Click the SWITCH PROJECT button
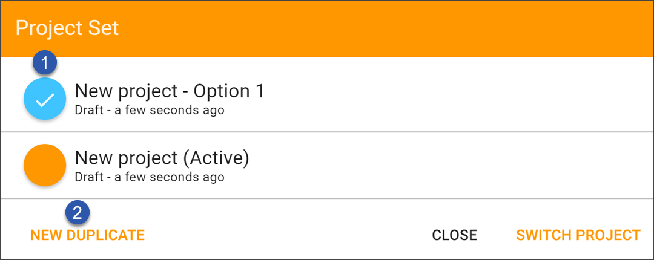654x260 pixels. pyautogui.click(x=578, y=235)
